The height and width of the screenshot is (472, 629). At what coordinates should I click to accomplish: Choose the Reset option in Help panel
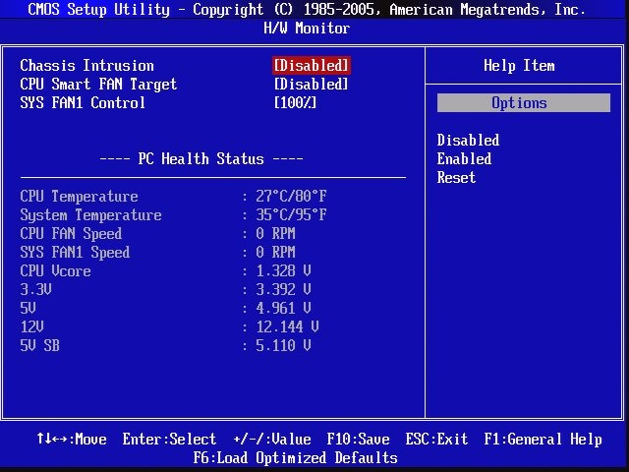click(456, 178)
